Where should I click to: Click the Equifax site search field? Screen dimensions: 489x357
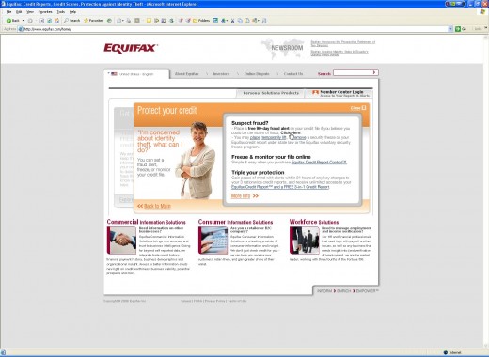(353, 72)
